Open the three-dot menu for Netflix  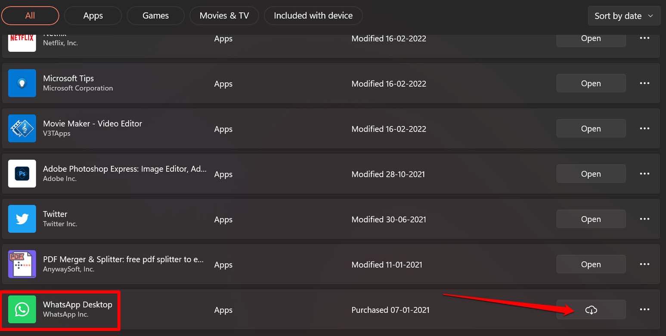pyautogui.click(x=644, y=38)
